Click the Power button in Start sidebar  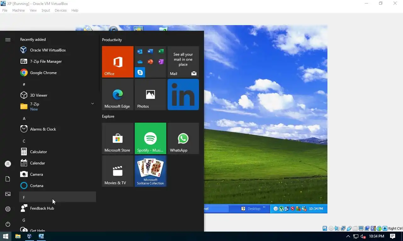click(8, 224)
